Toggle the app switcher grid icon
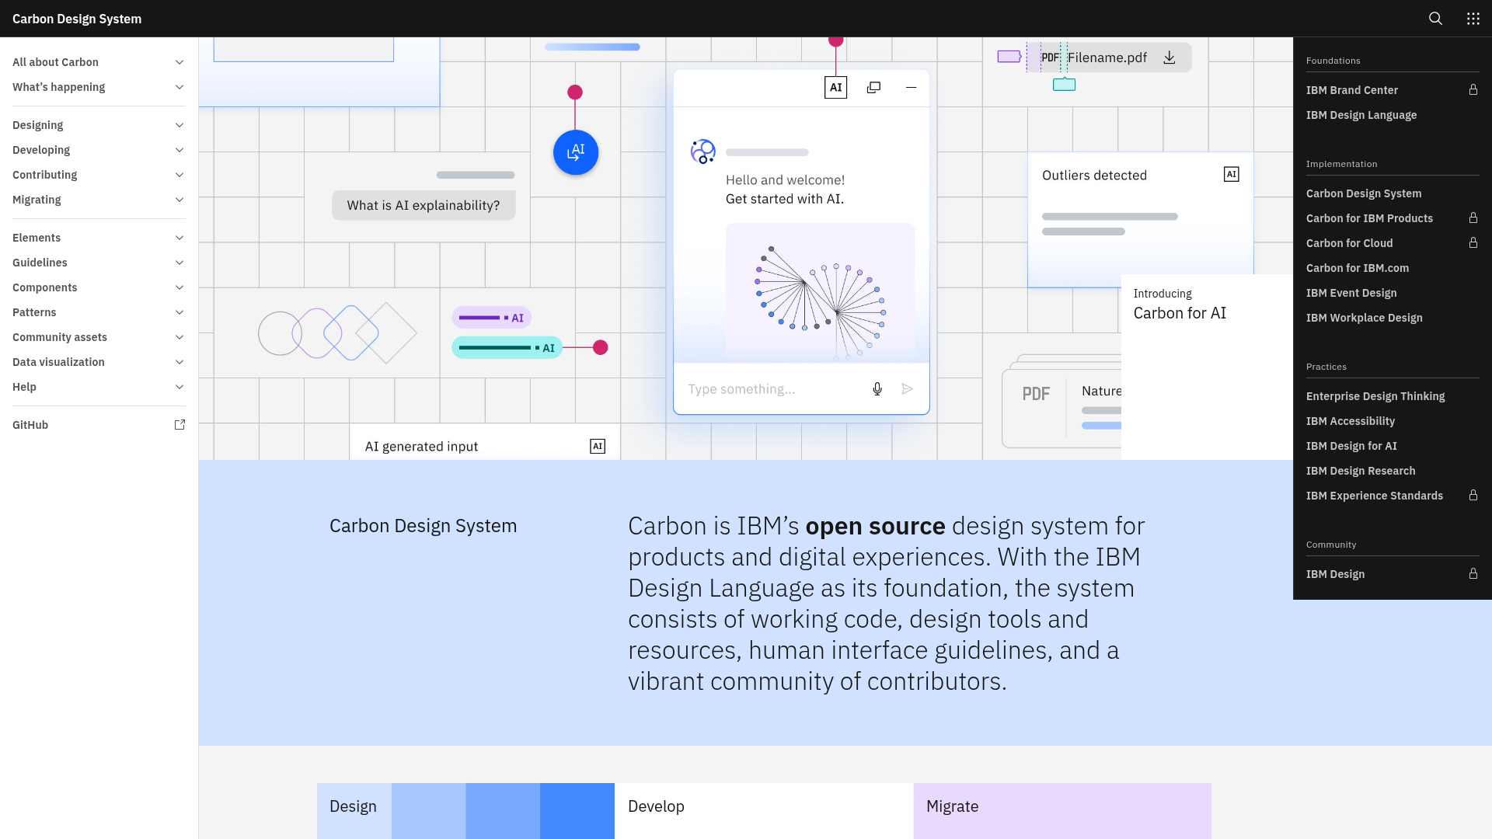Image resolution: width=1492 pixels, height=839 pixels. click(1473, 19)
